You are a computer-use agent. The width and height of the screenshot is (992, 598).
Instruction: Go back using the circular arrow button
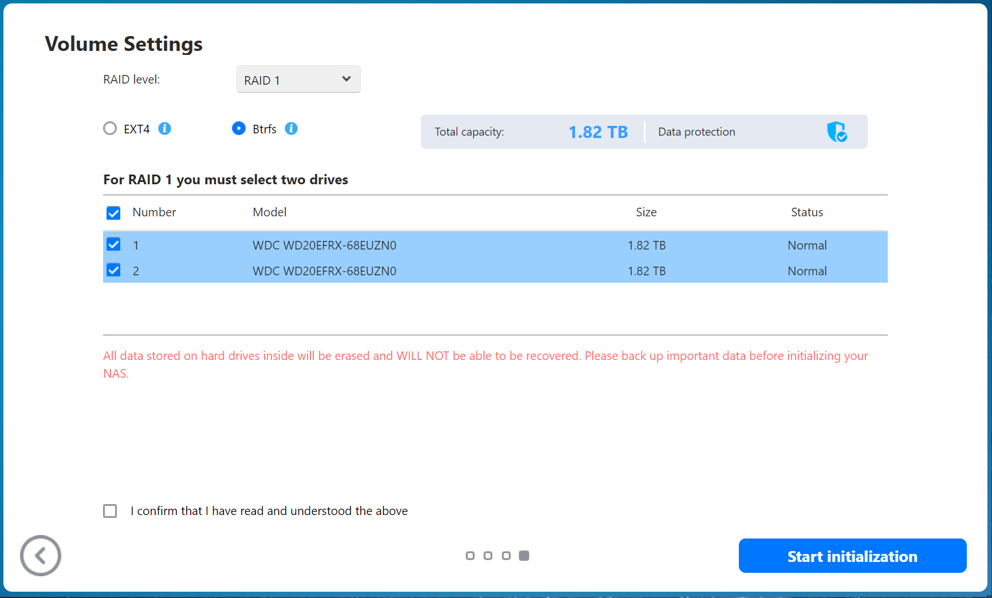pos(41,555)
